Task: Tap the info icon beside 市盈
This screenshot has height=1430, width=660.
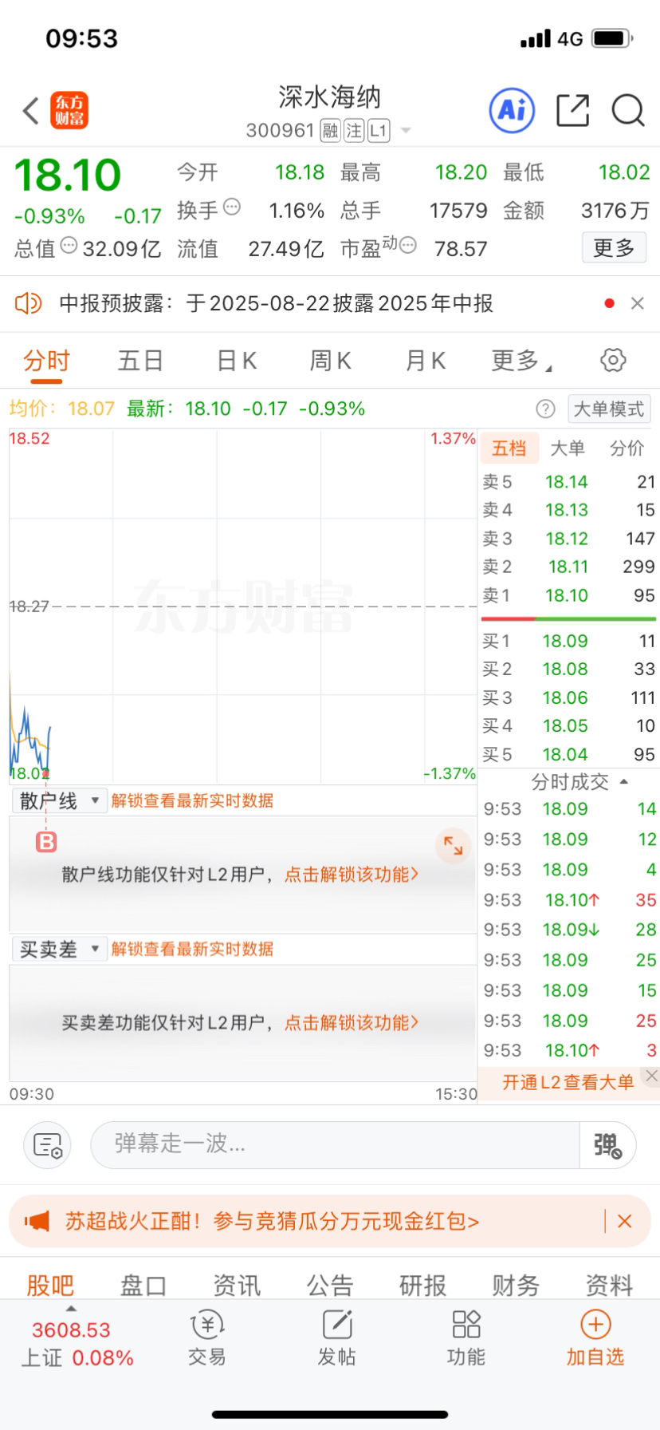Action: point(408,245)
